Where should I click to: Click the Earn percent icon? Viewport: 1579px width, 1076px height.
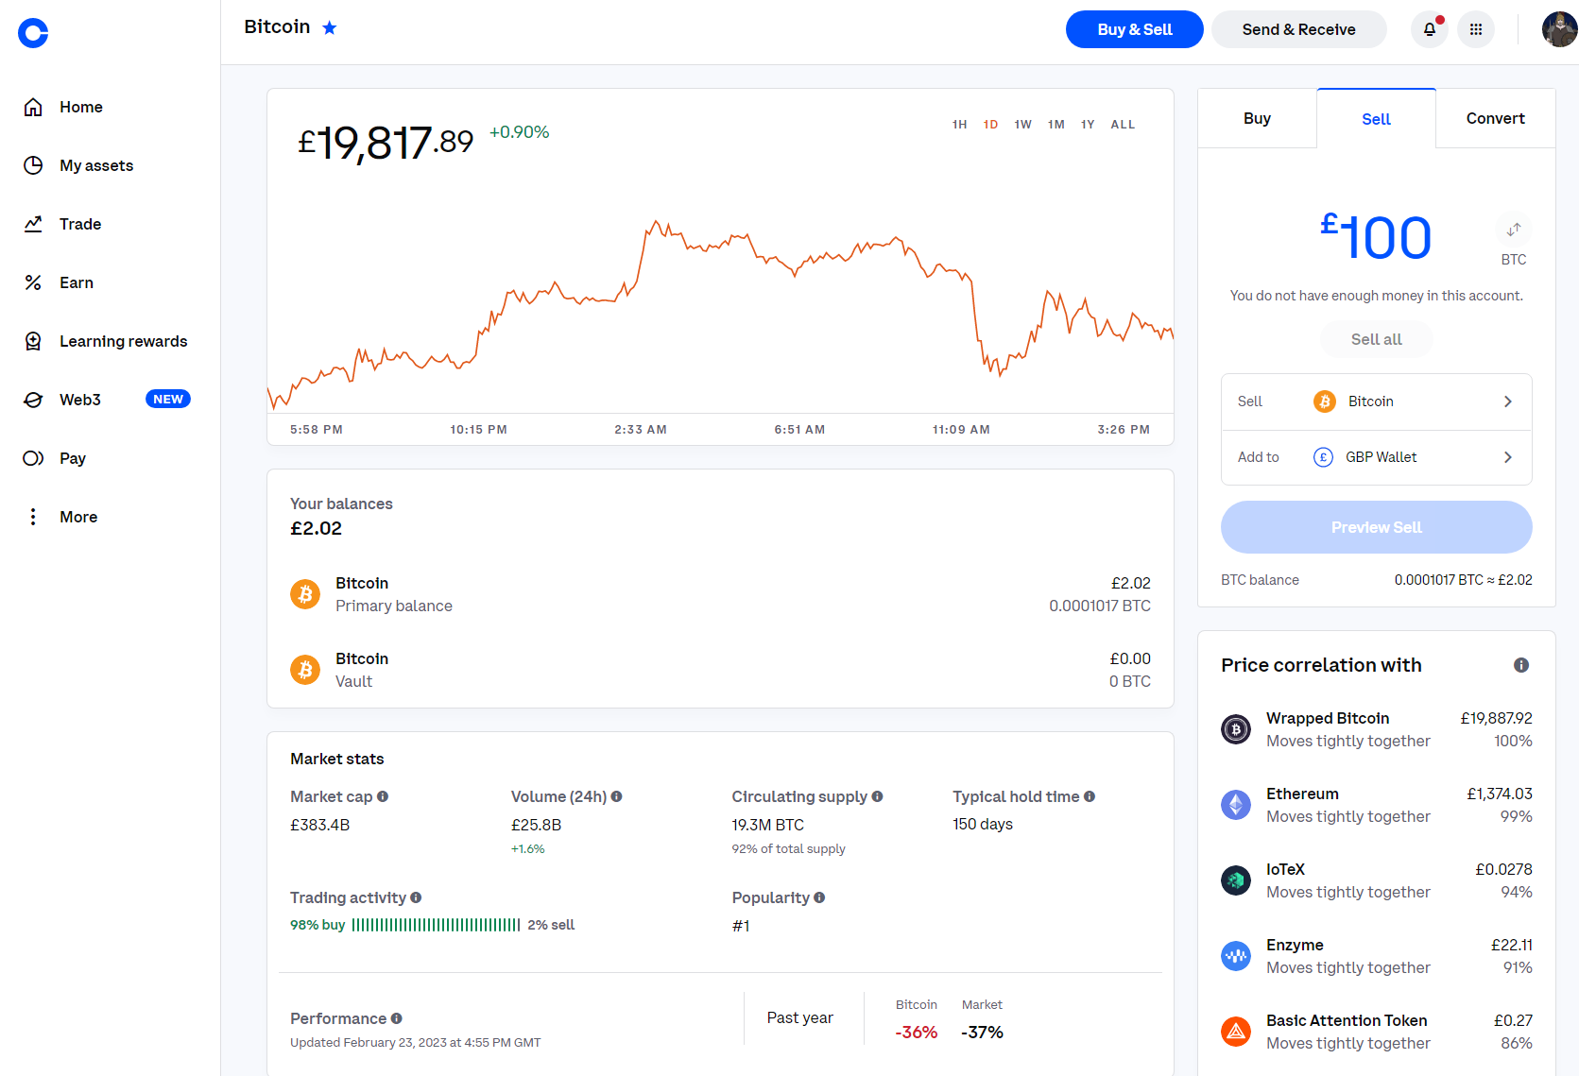pos(33,282)
